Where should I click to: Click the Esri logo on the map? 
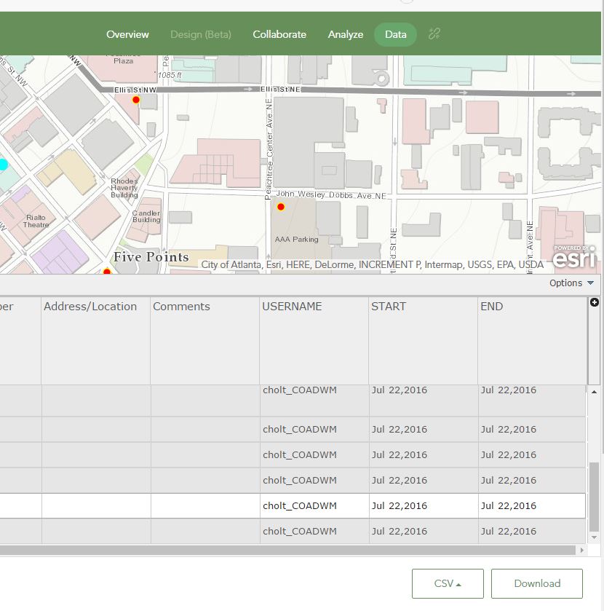tap(574, 258)
